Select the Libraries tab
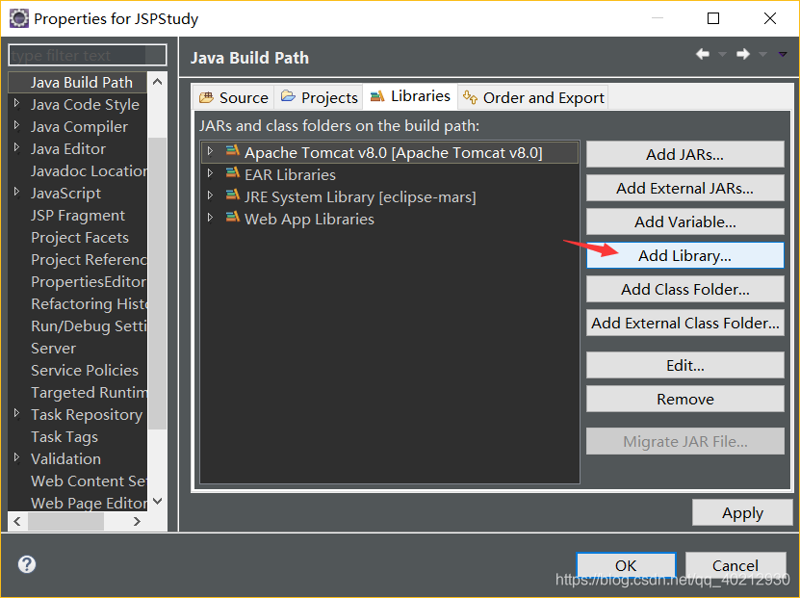The height and width of the screenshot is (598, 800). click(410, 96)
